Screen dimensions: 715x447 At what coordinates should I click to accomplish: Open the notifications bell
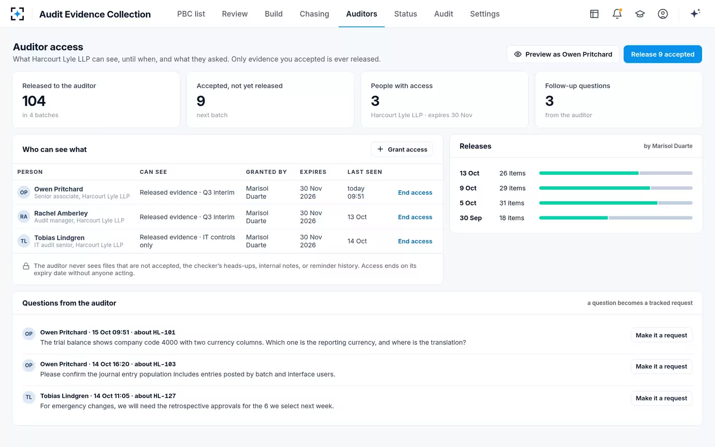tap(617, 14)
